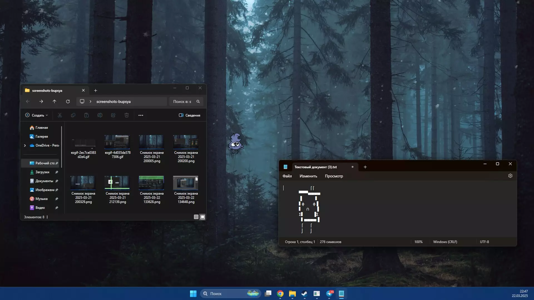This screenshot has width=534, height=300.
Task: Open the Steam icon on the taskbar
Action: point(305,294)
